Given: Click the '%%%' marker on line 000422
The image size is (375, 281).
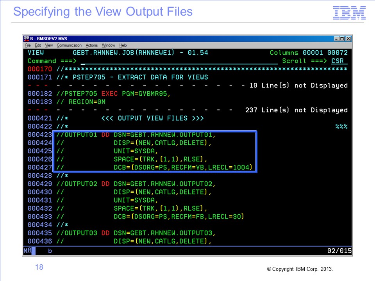Looking at the screenshot, I should click(341, 126).
